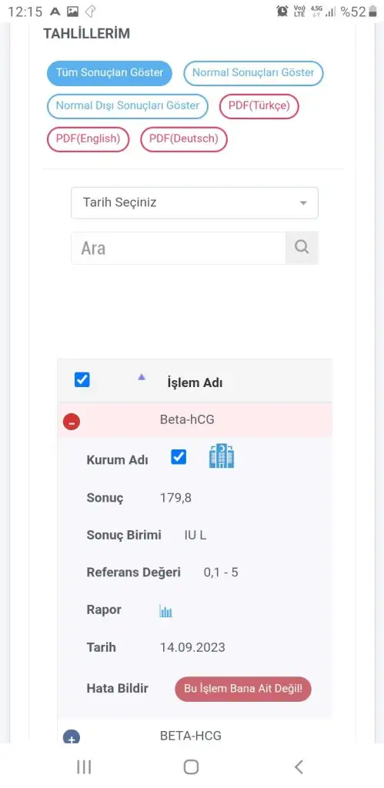The width and height of the screenshot is (384, 788).
Task: Show Normal Dışı Sonuçları Göster
Action: [x=128, y=106]
